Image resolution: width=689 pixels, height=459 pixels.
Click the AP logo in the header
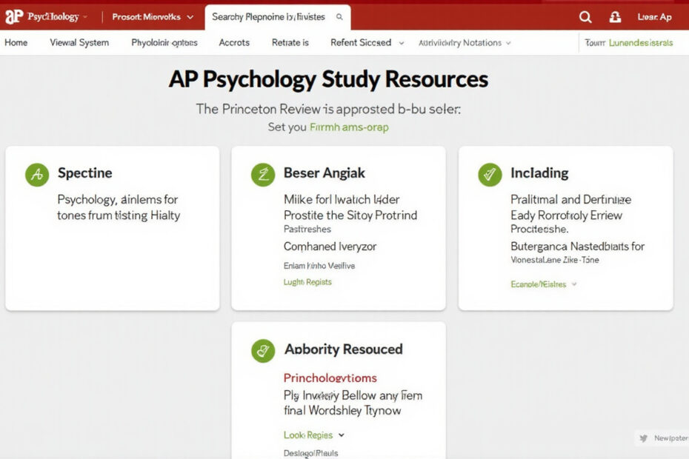pos(13,17)
